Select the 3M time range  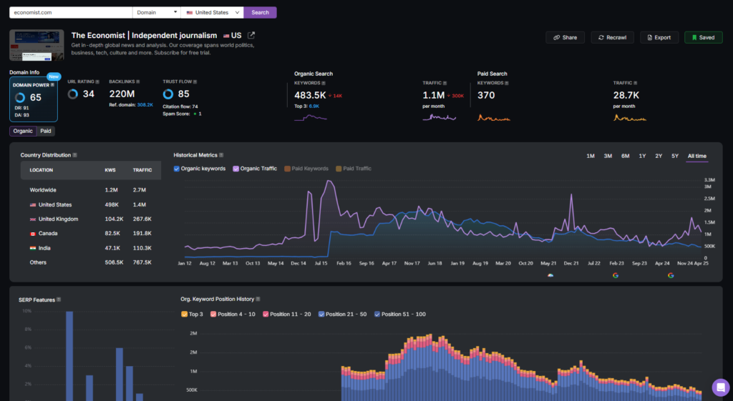click(608, 156)
